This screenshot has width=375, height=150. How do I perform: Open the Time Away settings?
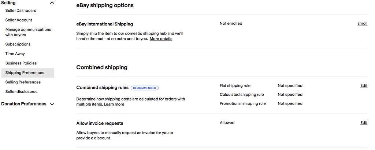[15, 54]
